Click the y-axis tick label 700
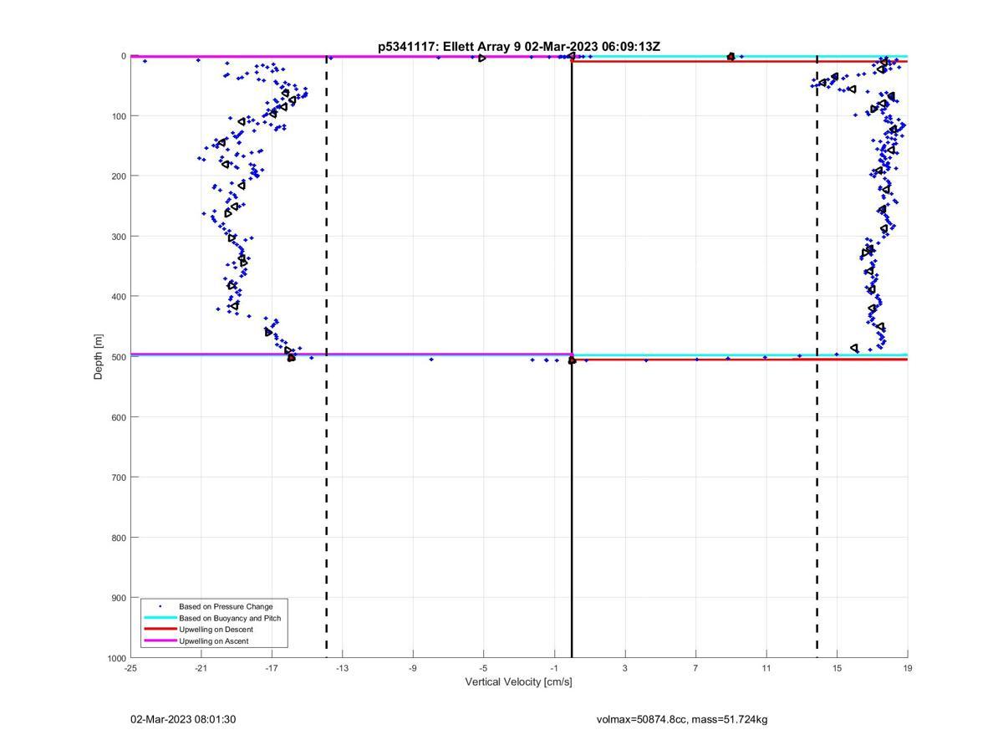This screenshot has width=1003, height=740. (x=119, y=477)
